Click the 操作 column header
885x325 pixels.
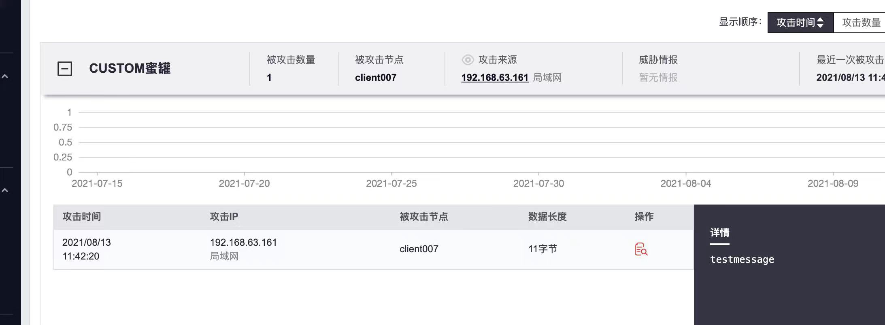coord(644,217)
